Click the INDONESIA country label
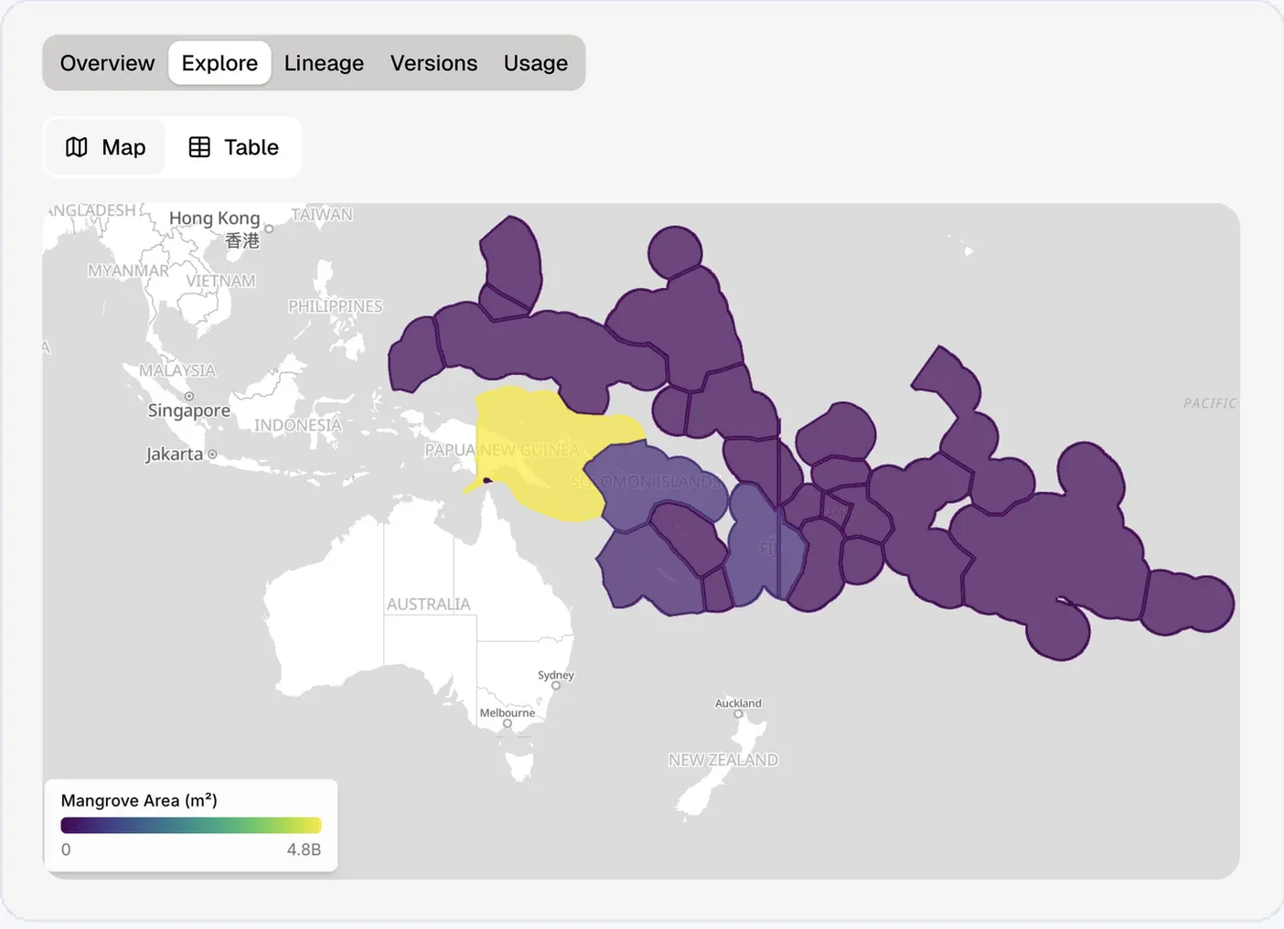The image size is (1284, 929). click(298, 425)
